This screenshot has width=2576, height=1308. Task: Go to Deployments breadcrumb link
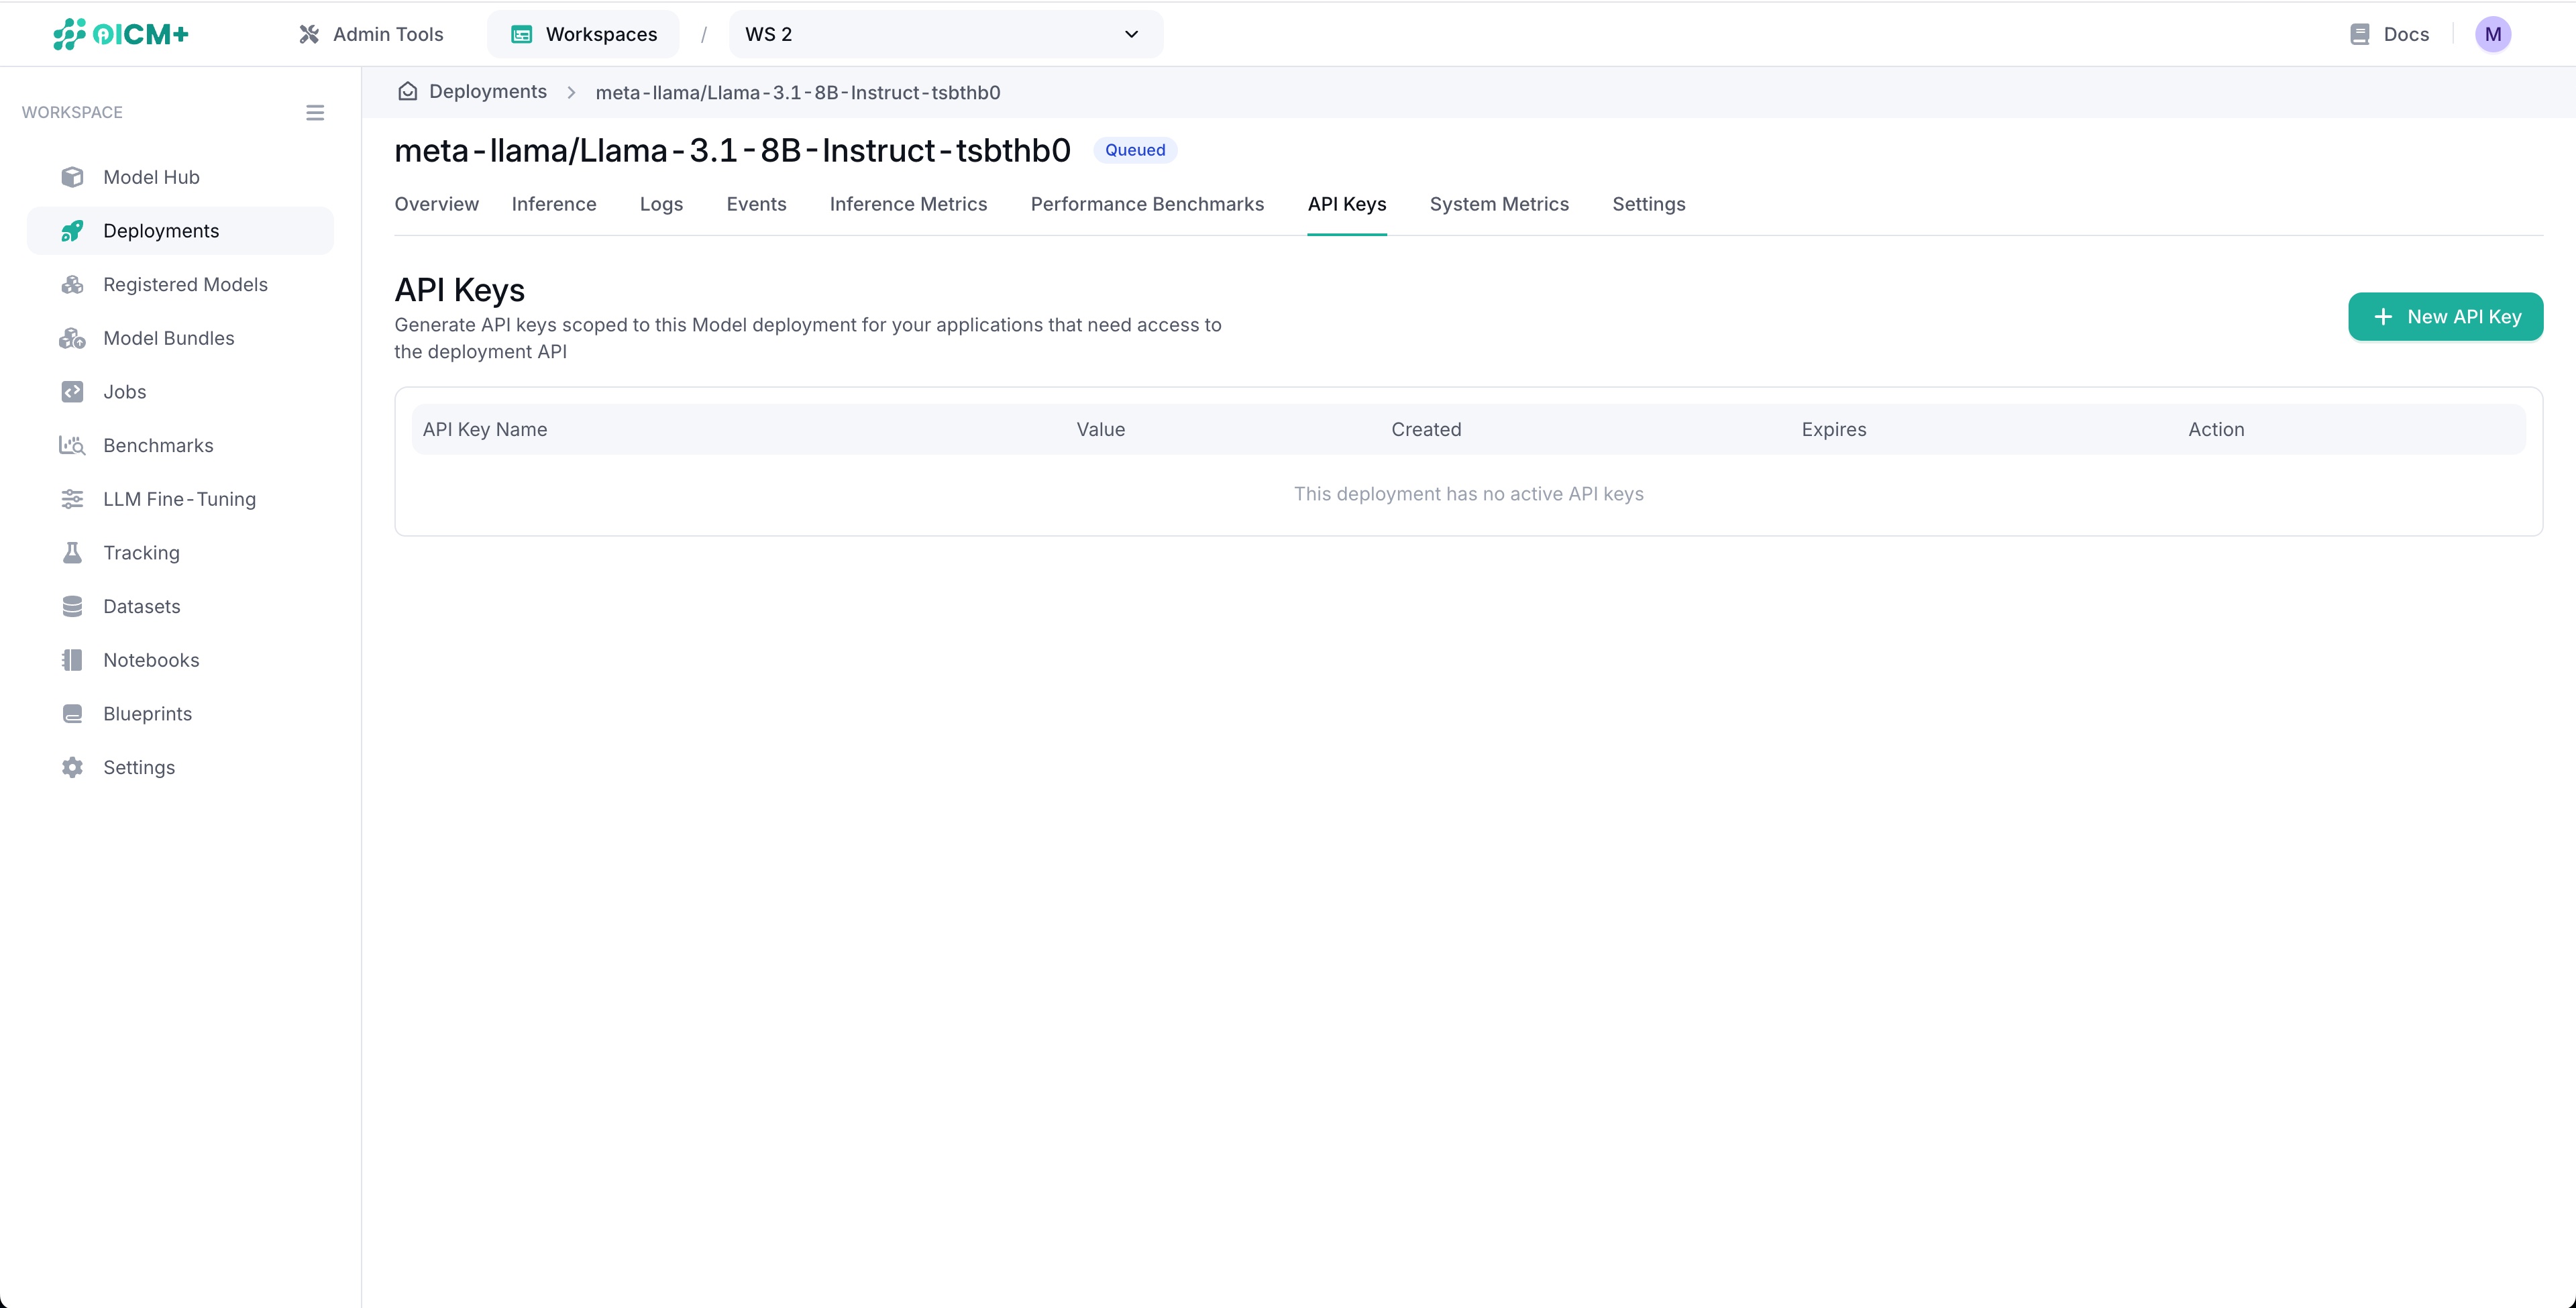(x=487, y=92)
